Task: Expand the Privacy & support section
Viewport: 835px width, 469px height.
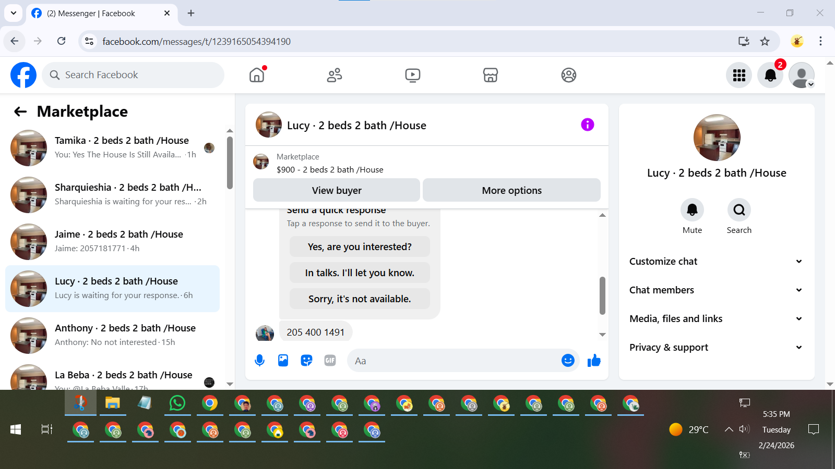Action: pyautogui.click(x=715, y=347)
